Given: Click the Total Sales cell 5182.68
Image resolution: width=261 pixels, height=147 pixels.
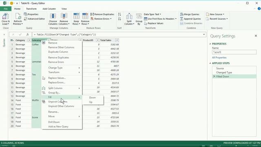Looking at the screenshot, I should click(x=109, y=45).
